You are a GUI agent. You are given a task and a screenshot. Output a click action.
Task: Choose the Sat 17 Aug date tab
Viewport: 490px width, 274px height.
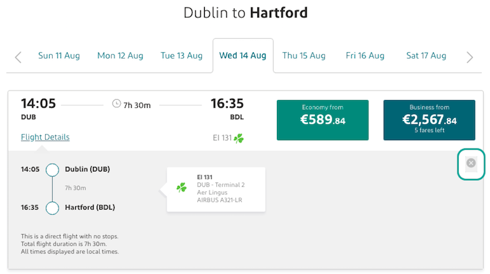[426, 55]
